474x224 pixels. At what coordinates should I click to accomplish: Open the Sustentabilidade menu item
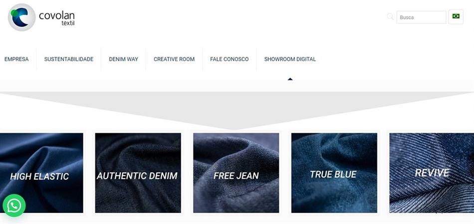[x=69, y=59]
